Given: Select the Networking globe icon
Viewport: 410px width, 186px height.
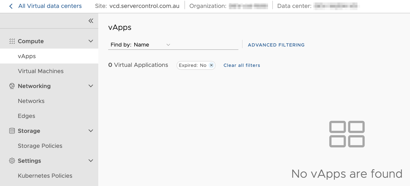Looking at the screenshot, I should tap(12, 86).
